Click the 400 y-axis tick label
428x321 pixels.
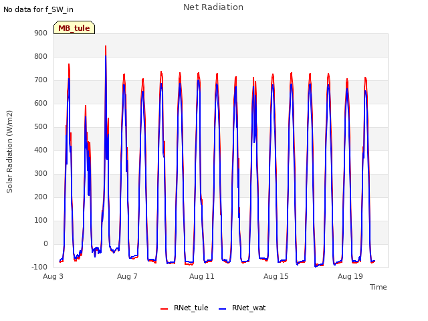tap(41, 150)
